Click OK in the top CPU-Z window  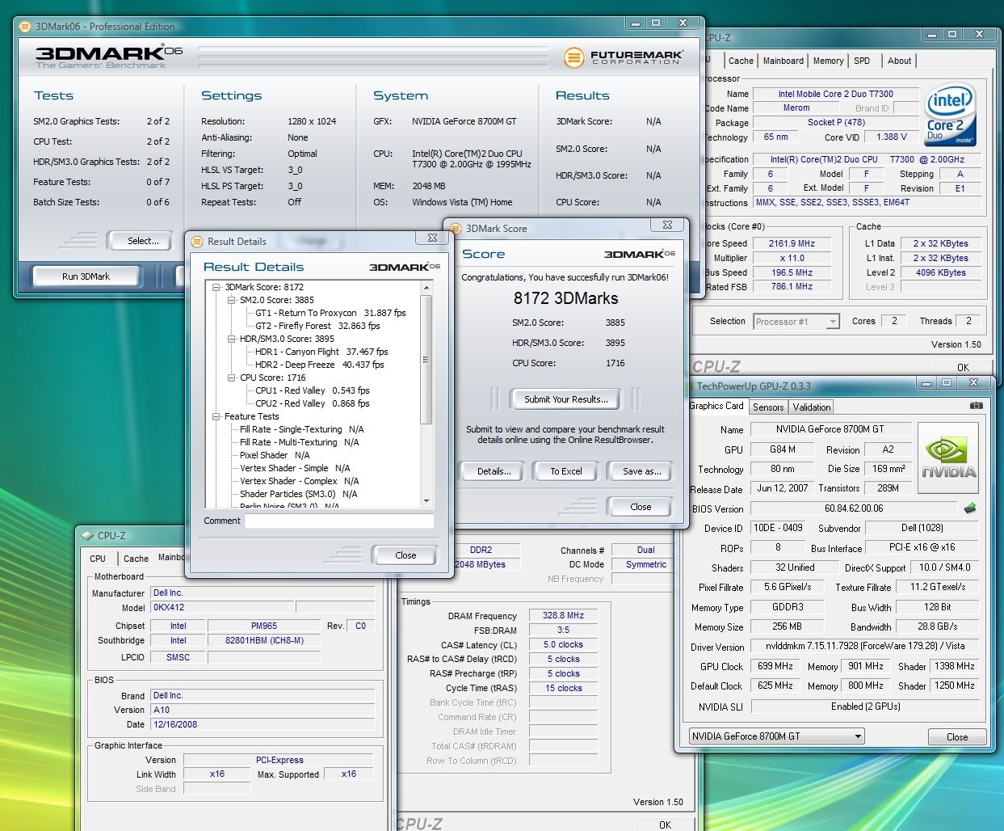click(963, 367)
